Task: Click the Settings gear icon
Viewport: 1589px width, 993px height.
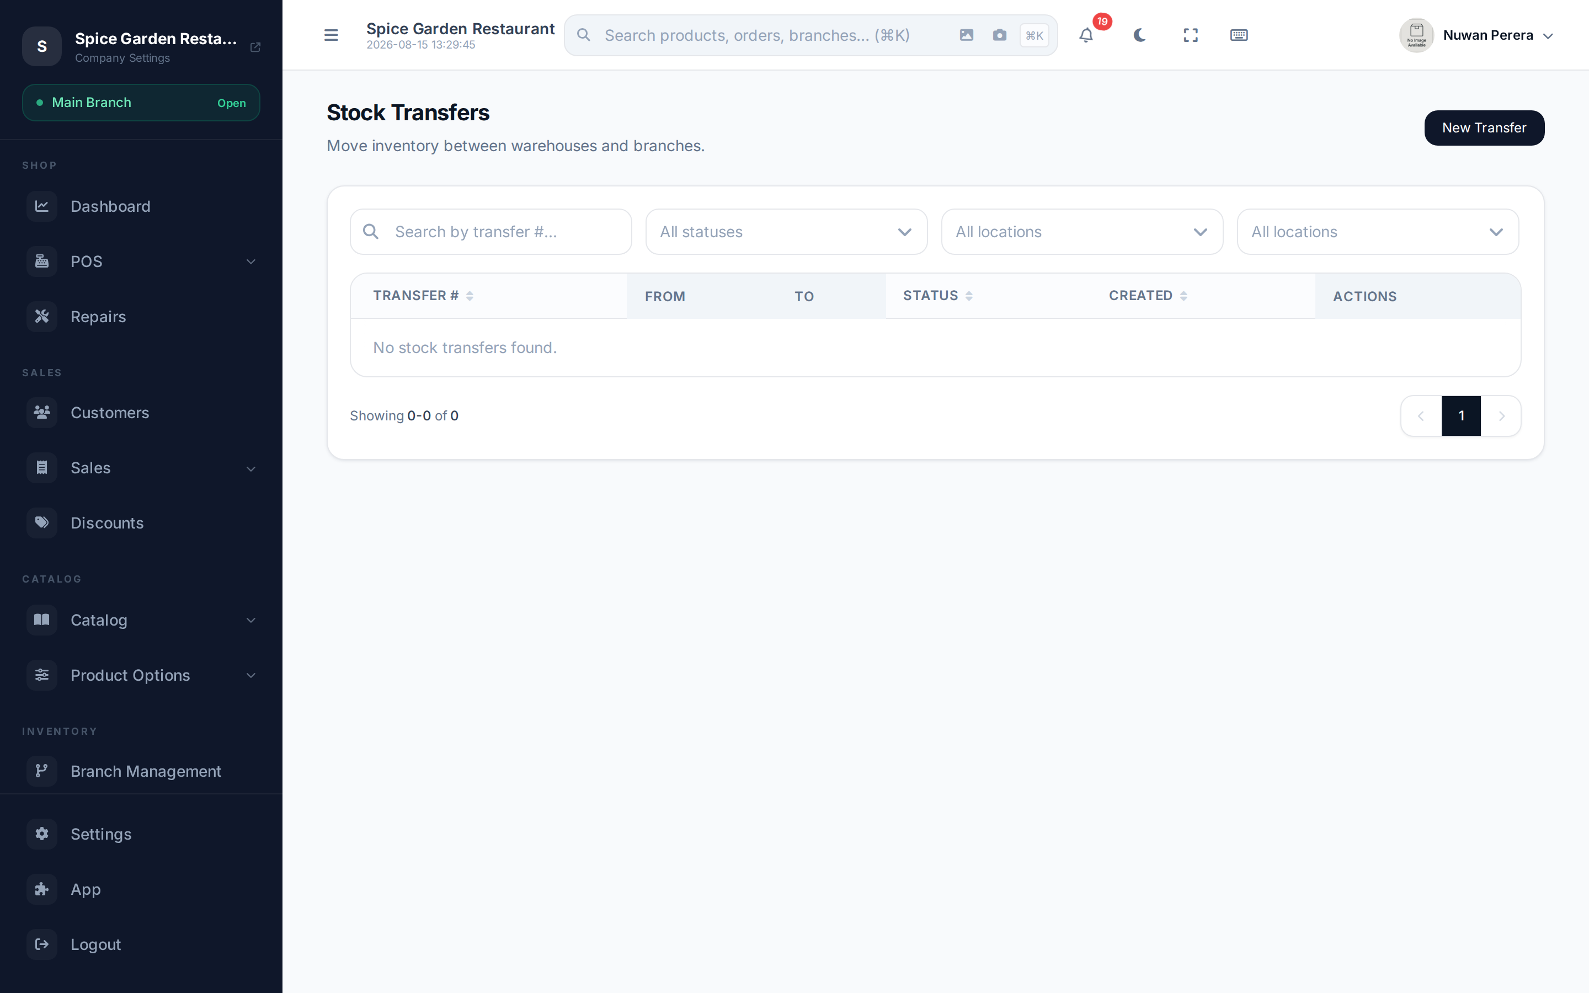Action: tap(42, 834)
